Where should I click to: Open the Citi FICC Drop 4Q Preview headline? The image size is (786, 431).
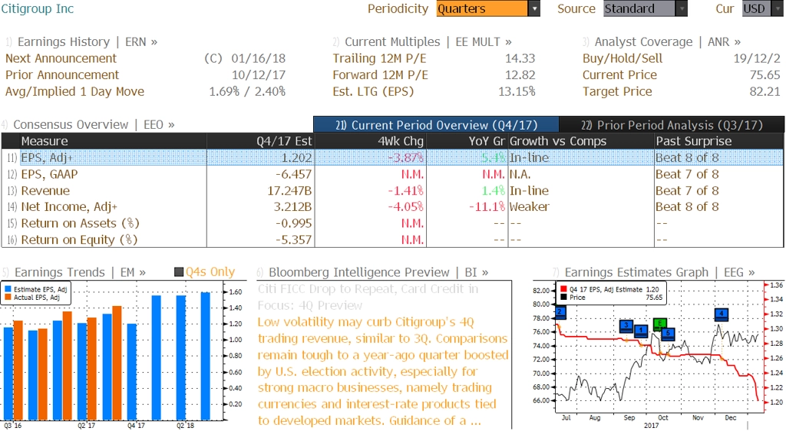point(368,298)
